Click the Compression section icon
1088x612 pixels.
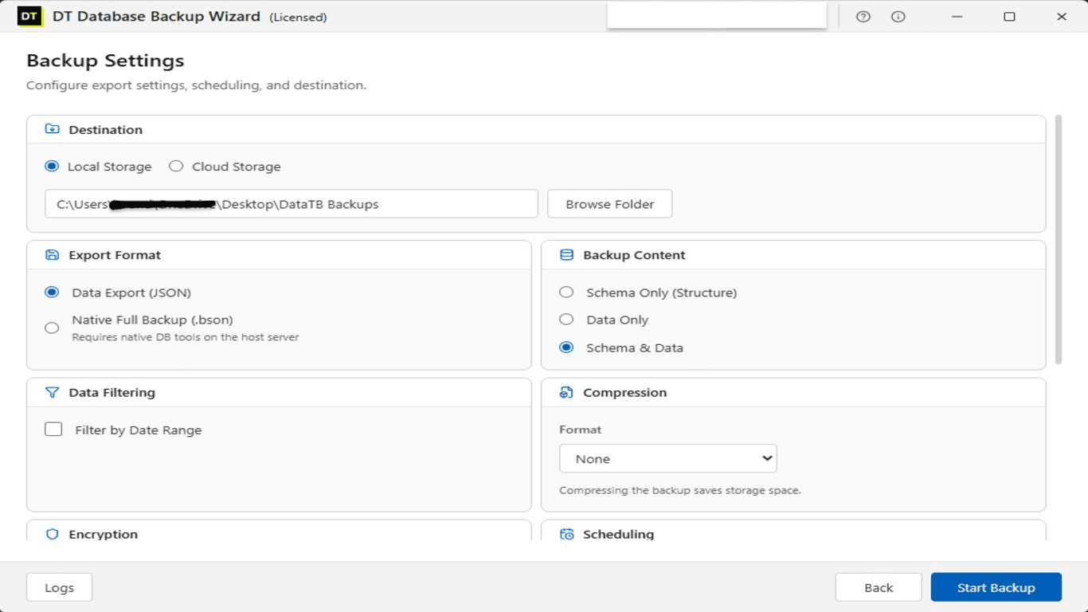tap(566, 392)
